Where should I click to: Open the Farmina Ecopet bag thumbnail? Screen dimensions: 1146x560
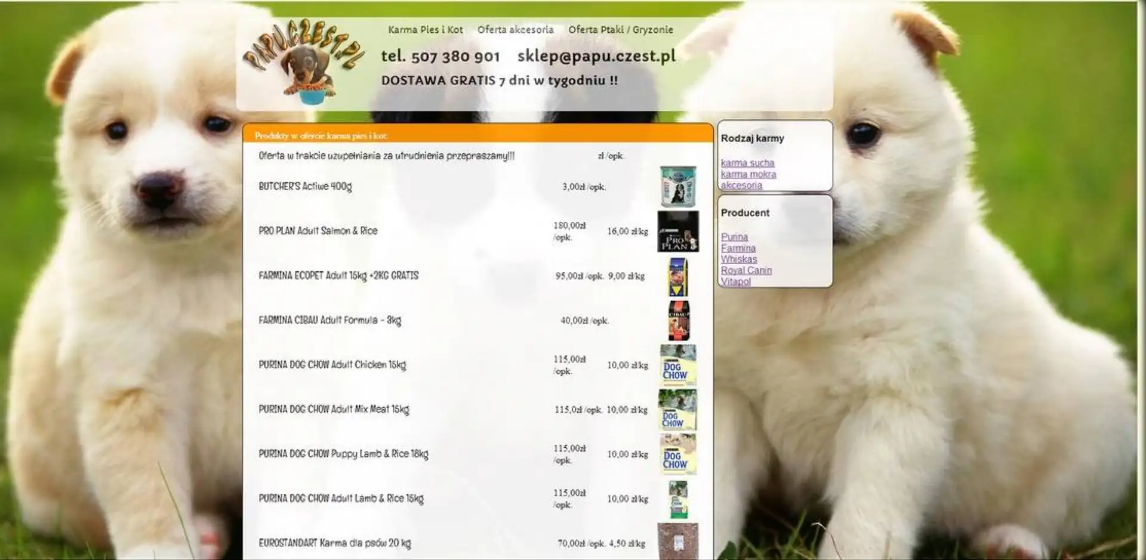(678, 277)
